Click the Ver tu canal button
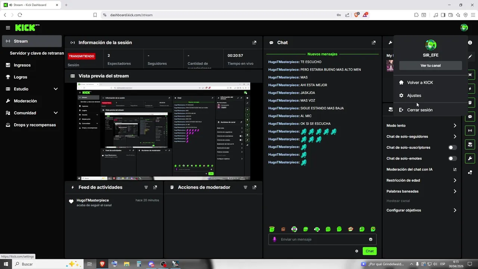 pos(431,65)
